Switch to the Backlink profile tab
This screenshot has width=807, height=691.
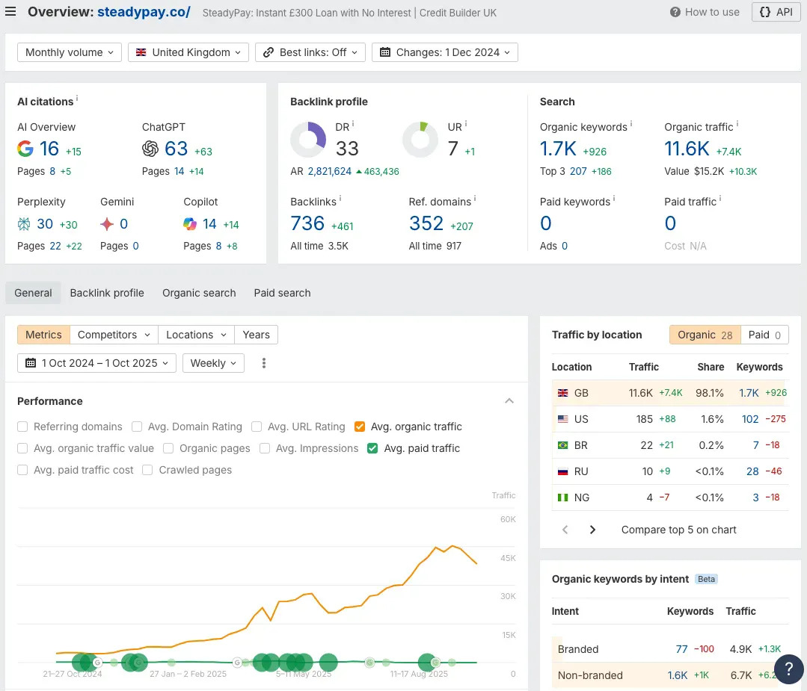pyautogui.click(x=107, y=293)
